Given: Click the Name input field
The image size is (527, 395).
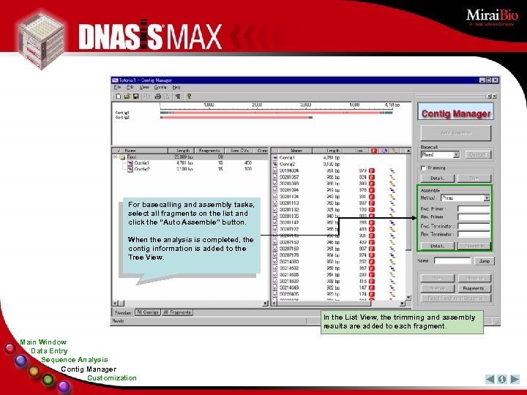Looking at the screenshot, I should [x=453, y=261].
